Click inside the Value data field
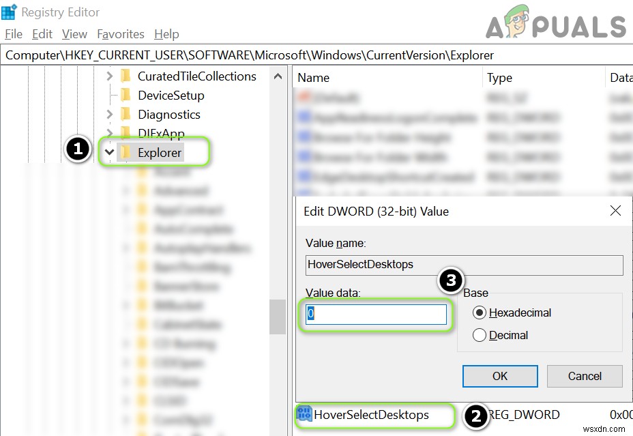This screenshot has height=436, width=633. pyautogui.click(x=375, y=314)
